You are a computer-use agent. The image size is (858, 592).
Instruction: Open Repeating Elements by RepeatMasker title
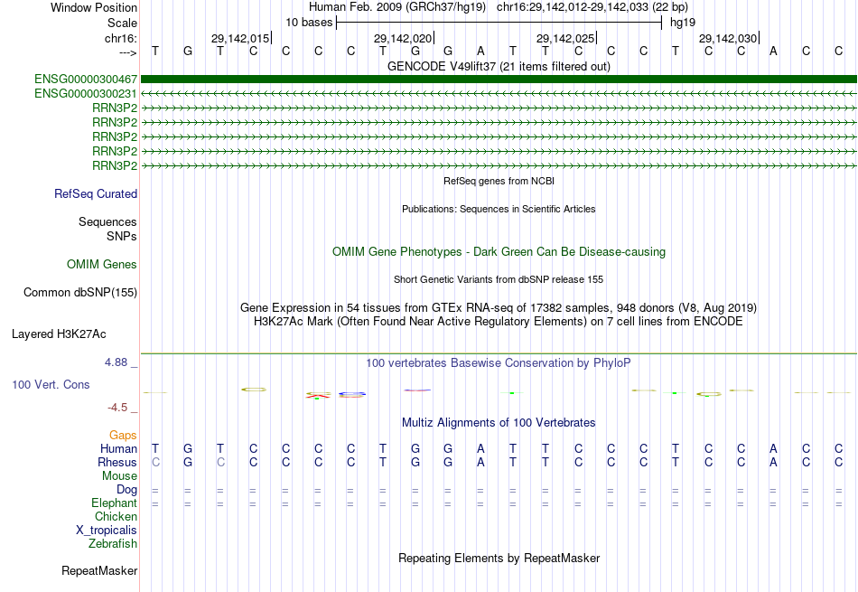coord(499,558)
